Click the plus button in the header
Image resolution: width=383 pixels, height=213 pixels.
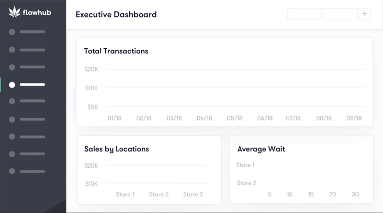(365, 14)
